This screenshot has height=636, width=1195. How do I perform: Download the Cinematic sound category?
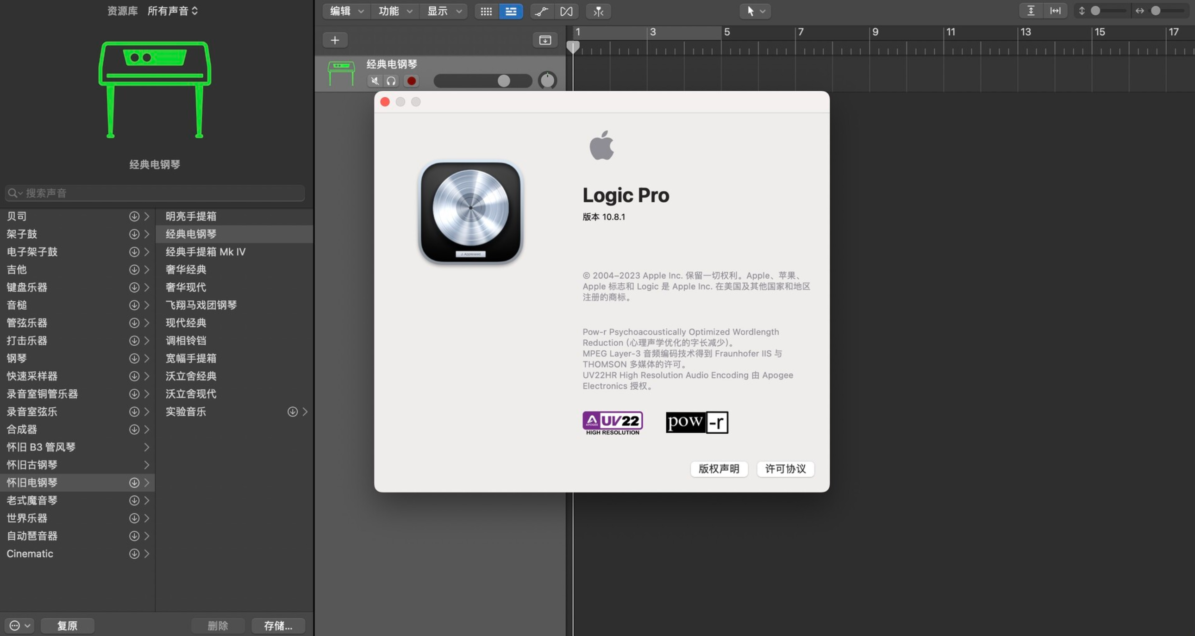click(x=134, y=554)
